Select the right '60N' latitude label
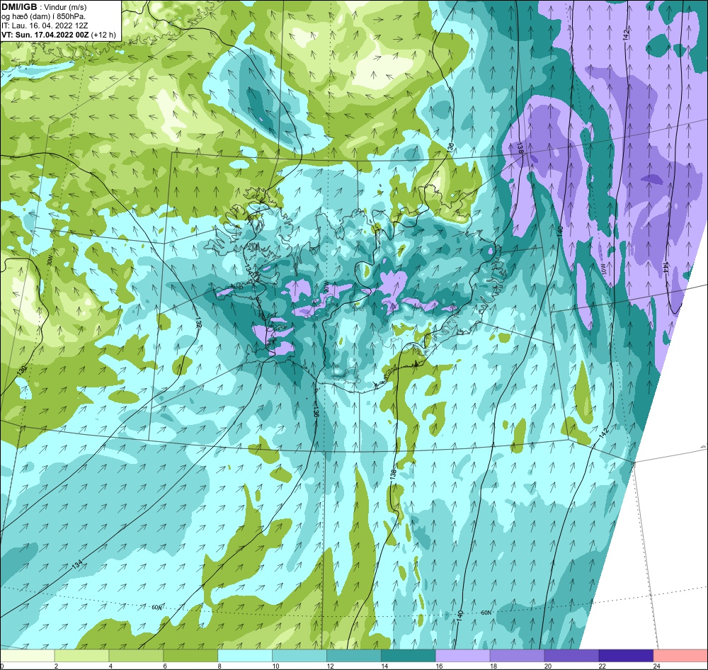Viewport: 708px width, 670px height. pyautogui.click(x=486, y=613)
